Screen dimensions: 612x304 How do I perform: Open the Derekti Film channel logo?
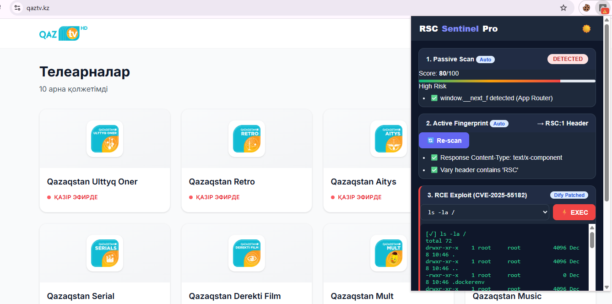[x=247, y=253]
